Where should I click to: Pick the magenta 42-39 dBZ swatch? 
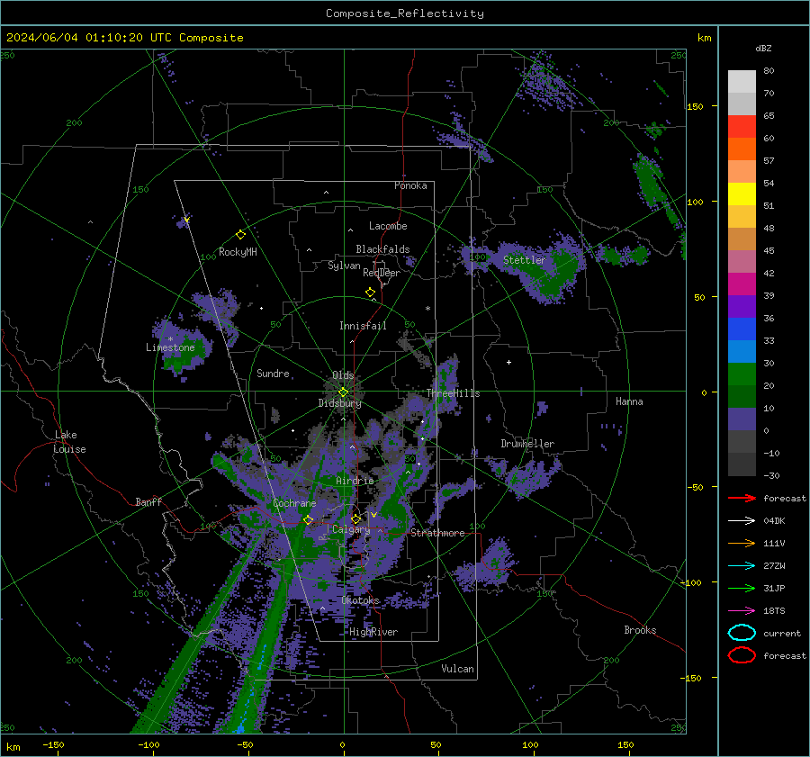coord(742,284)
